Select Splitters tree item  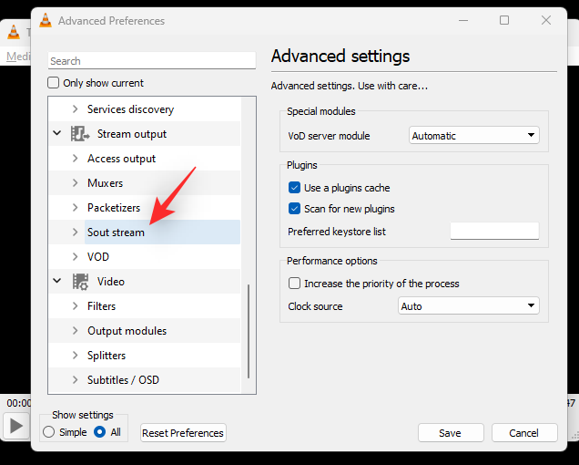point(107,355)
